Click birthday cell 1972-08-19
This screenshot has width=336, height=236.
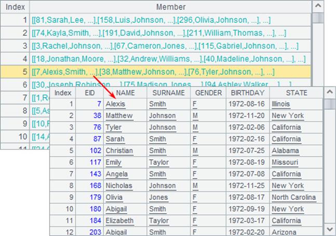click(x=247, y=162)
